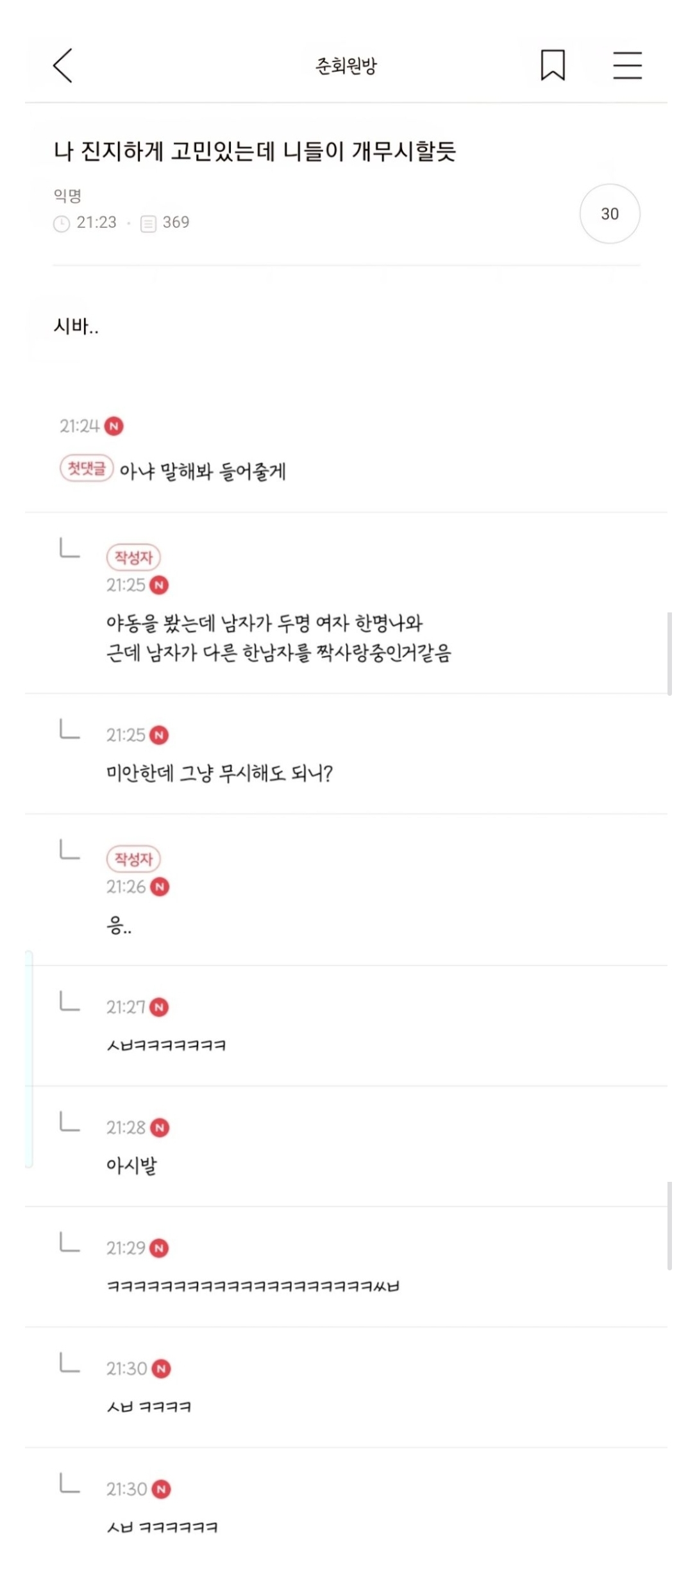
Task: Select the post title text
Action: point(255,151)
